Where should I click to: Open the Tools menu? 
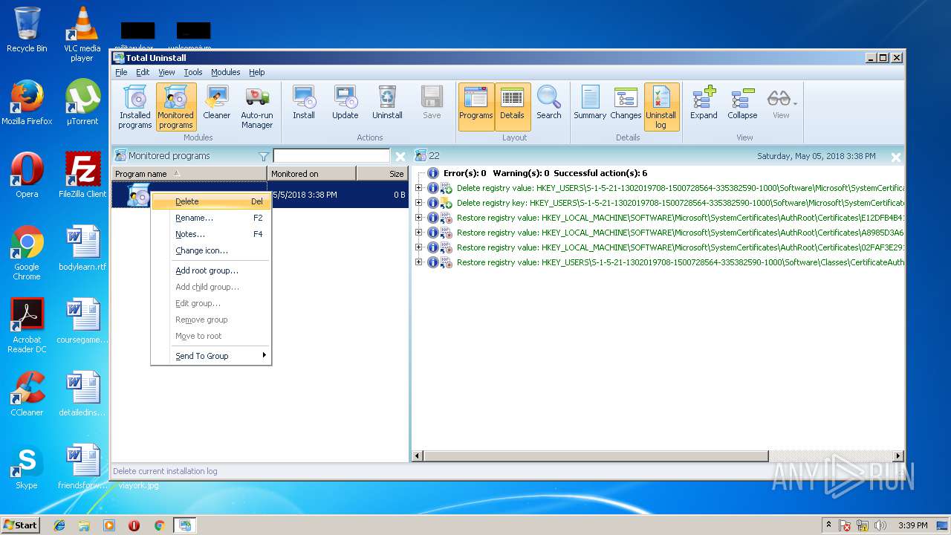(193, 72)
